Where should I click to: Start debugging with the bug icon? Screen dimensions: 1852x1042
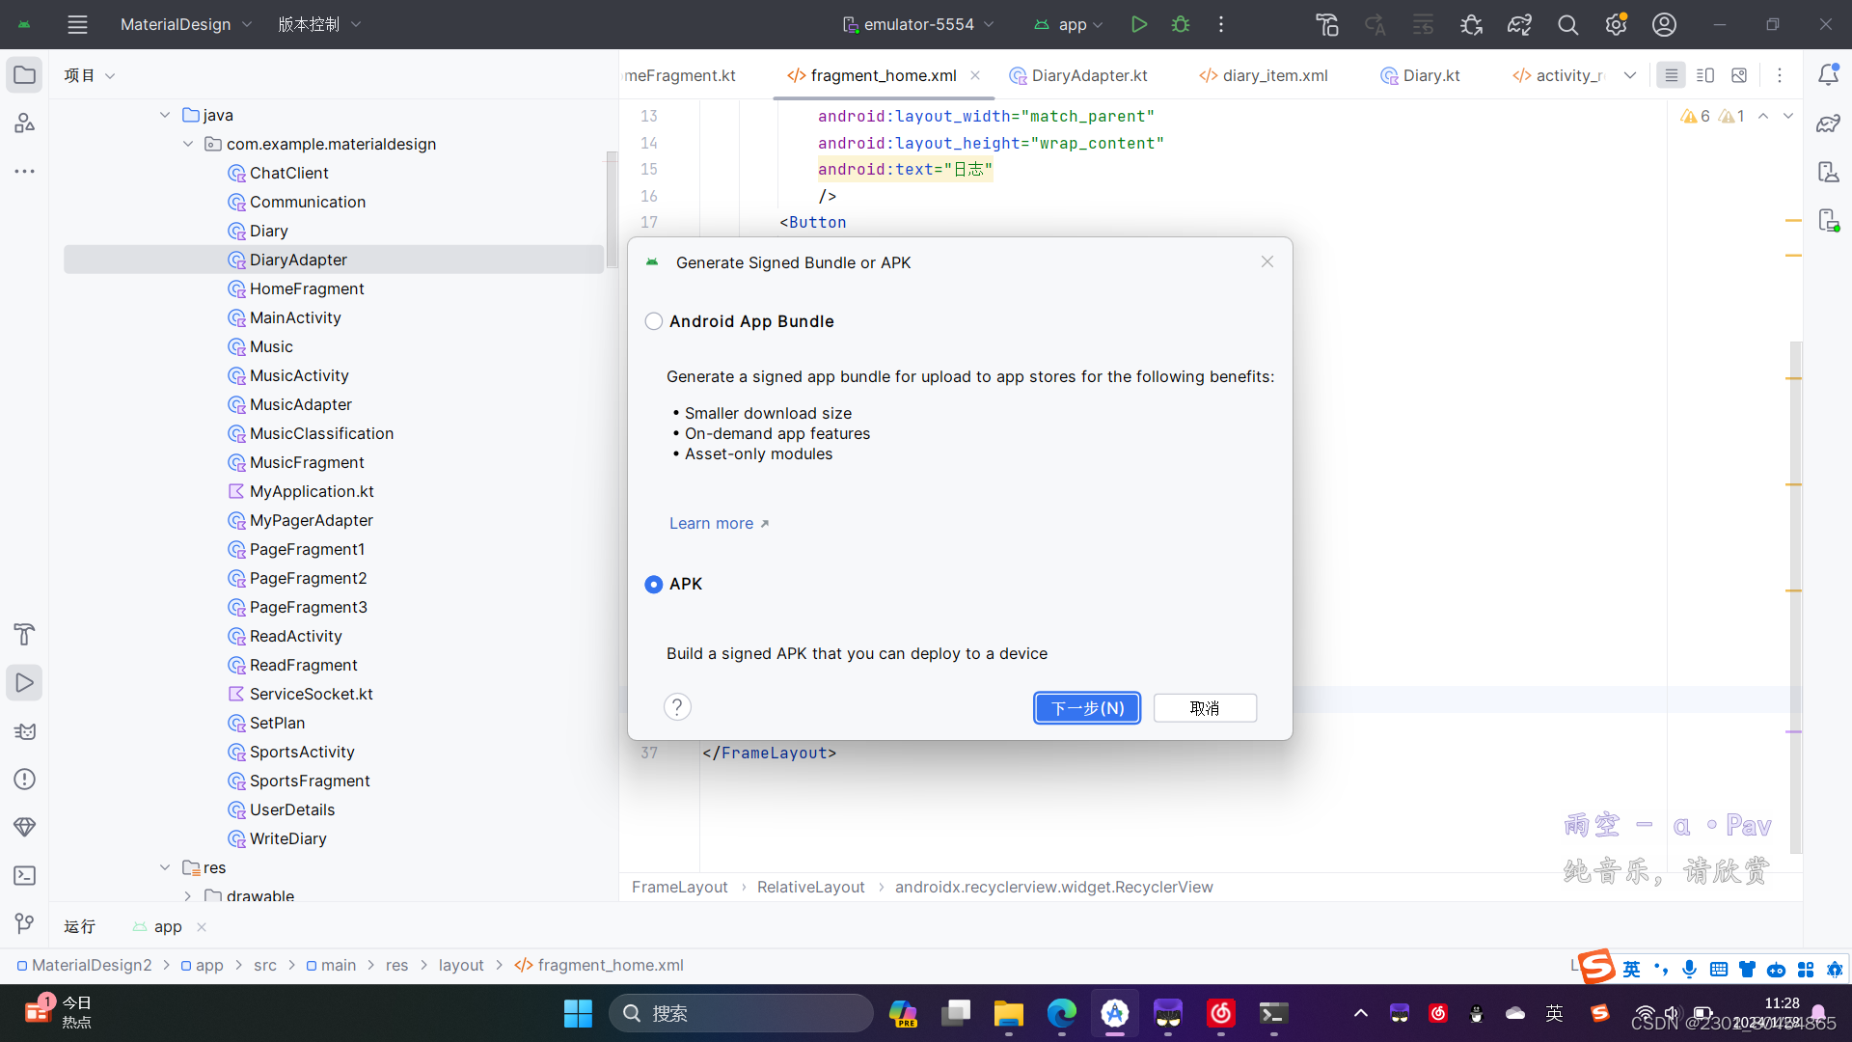click(x=1181, y=24)
